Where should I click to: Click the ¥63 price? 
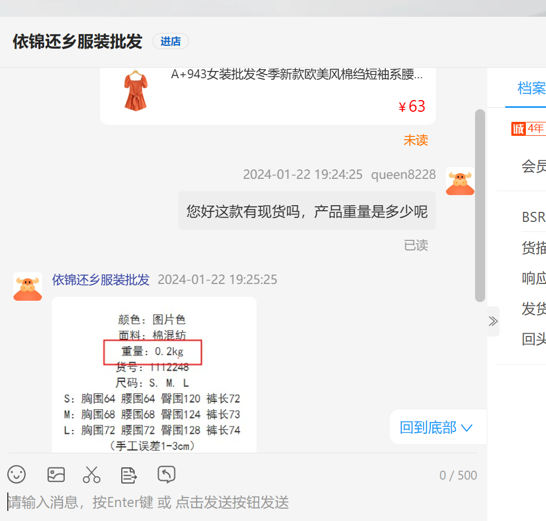click(x=412, y=106)
